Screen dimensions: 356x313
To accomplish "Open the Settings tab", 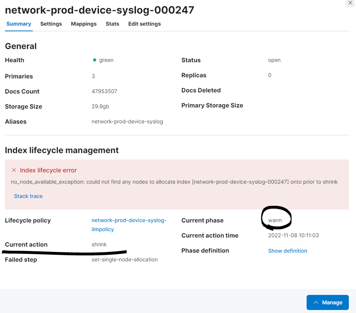I will click(51, 24).
